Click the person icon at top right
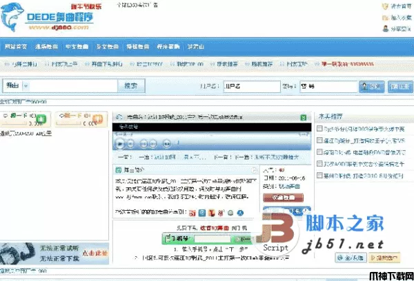Screen dimensions: 414x281 click(386, 28)
